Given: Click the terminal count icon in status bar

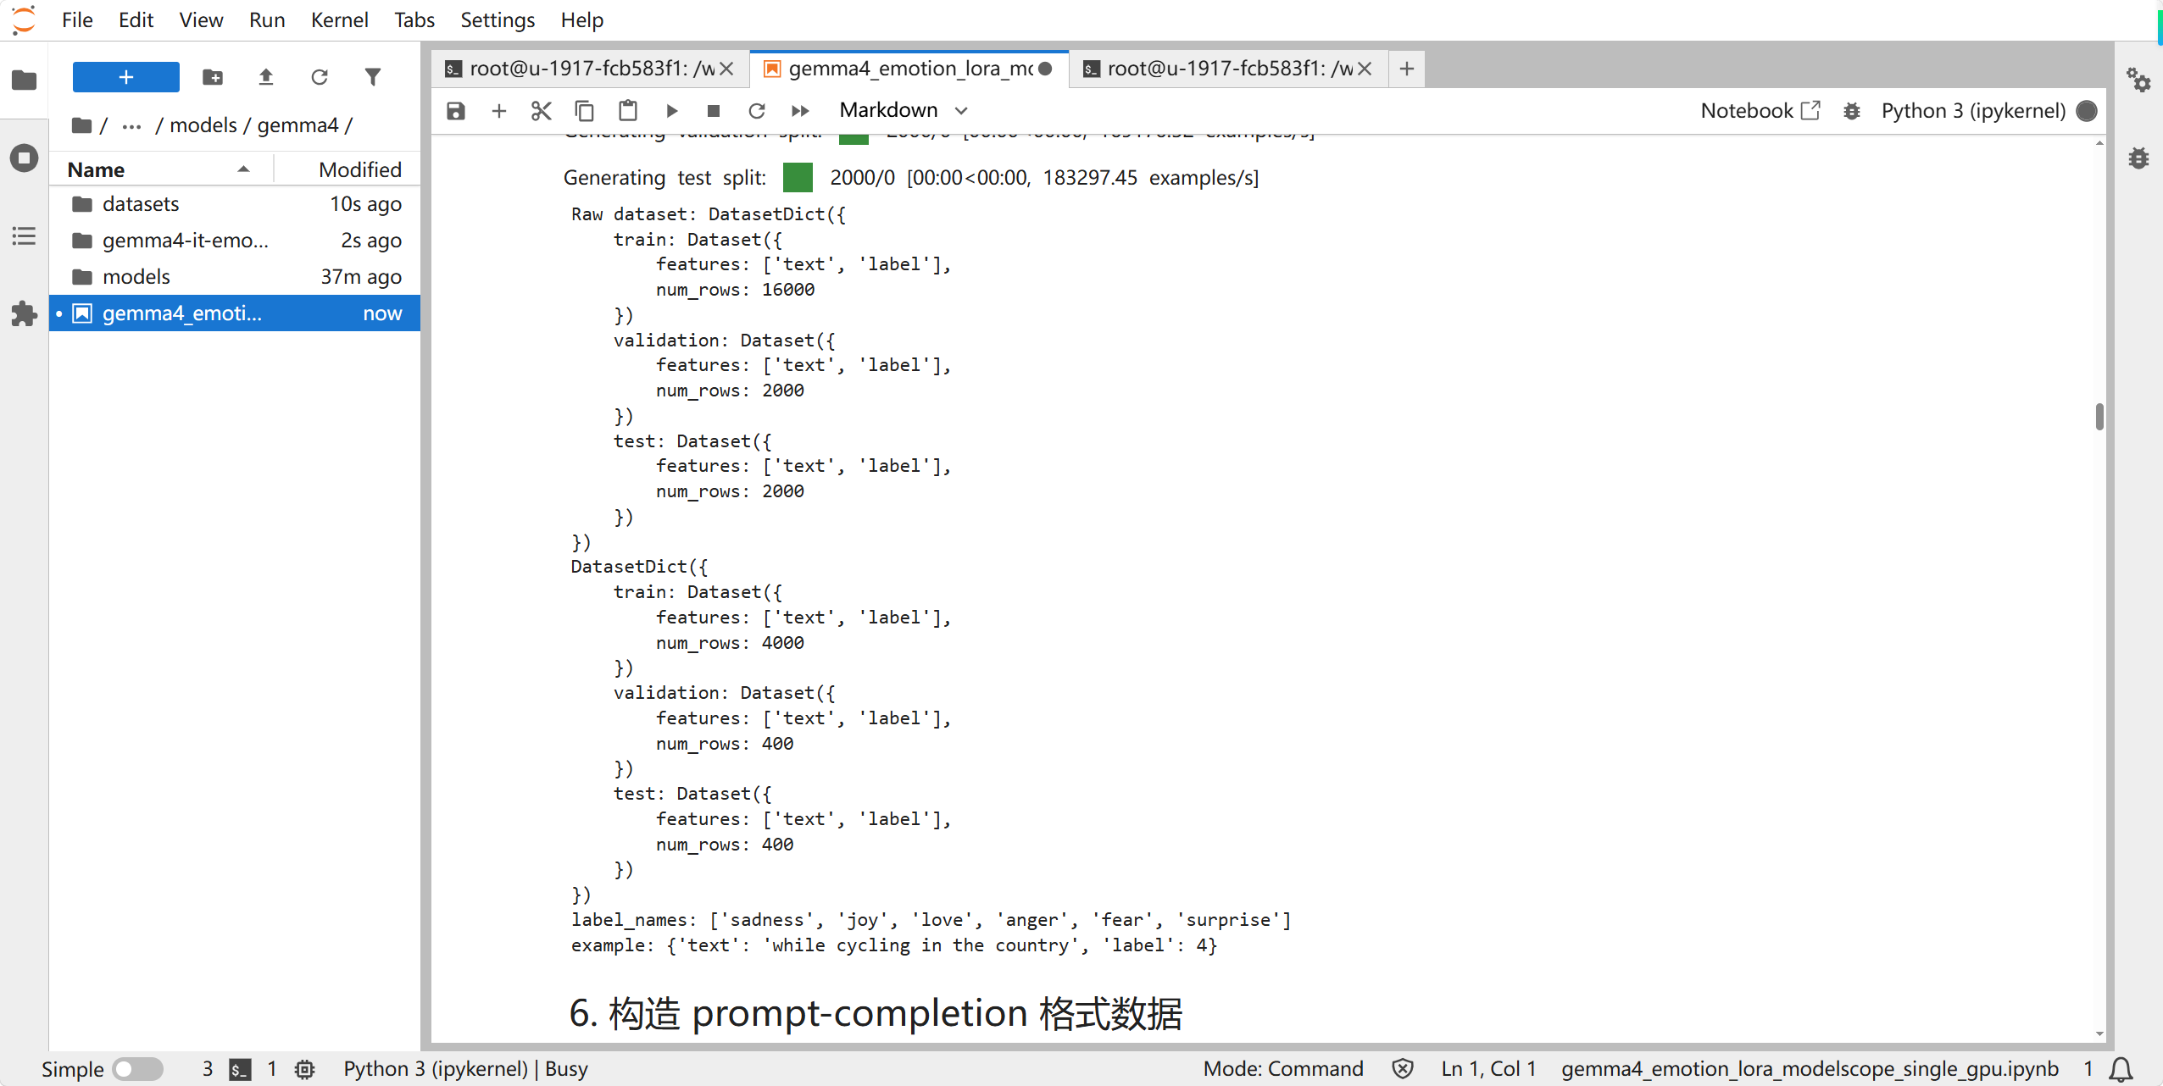Looking at the screenshot, I should (x=241, y=1069).
